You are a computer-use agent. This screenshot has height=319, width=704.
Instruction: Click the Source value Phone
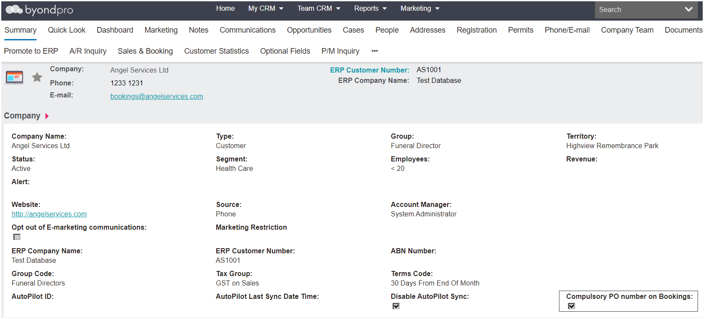pyautogui.click(x=226, y=214)
